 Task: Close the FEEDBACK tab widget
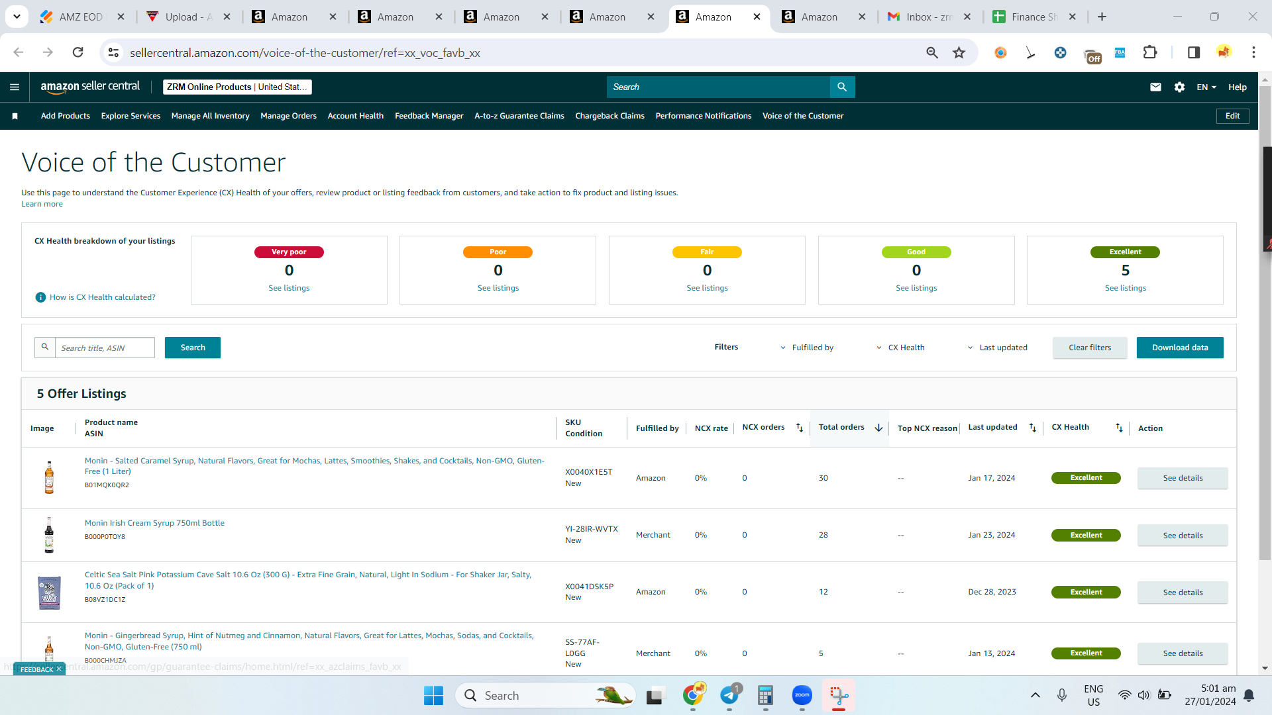(x=59, y=669)
